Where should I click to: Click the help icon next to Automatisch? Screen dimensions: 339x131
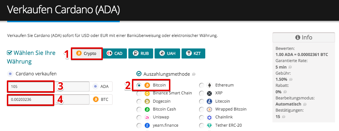tap(304, 104)
